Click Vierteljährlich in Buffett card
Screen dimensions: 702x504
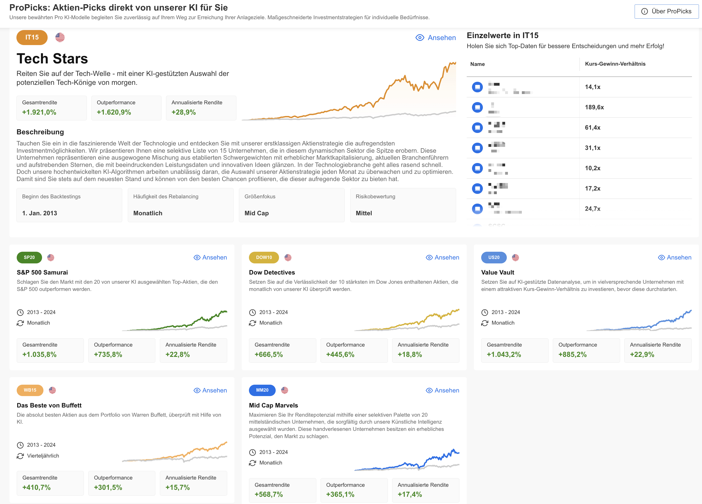tap(43, 456)
